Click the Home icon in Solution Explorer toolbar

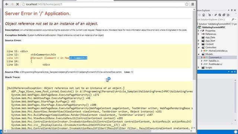(203, 15)
